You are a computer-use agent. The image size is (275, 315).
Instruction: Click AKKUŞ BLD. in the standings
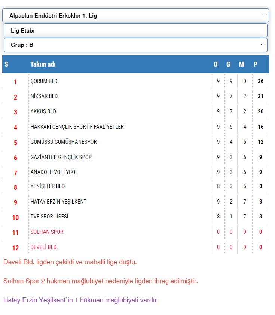pyautogui.click(x=44, y=111)
